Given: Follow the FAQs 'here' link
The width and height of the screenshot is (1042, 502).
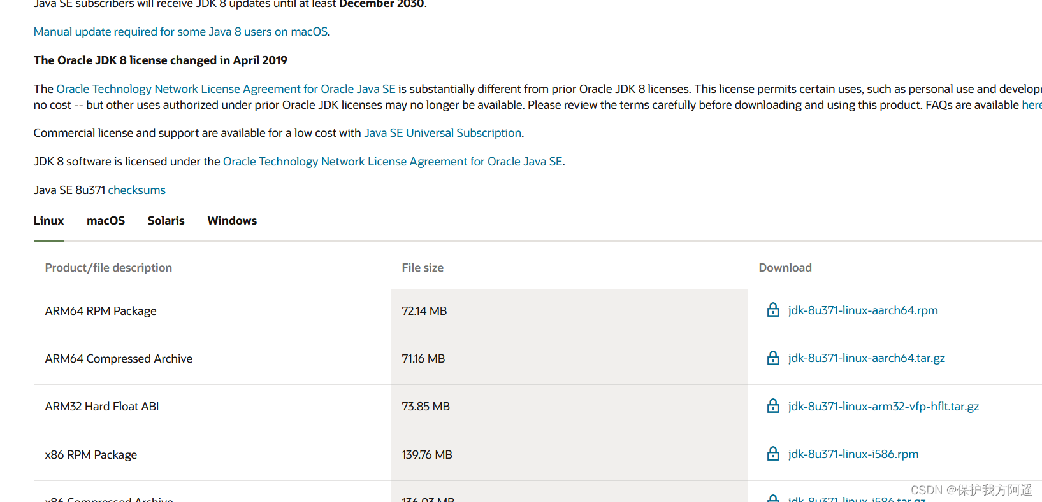Looking at the screenshot, I should 1032,105.
